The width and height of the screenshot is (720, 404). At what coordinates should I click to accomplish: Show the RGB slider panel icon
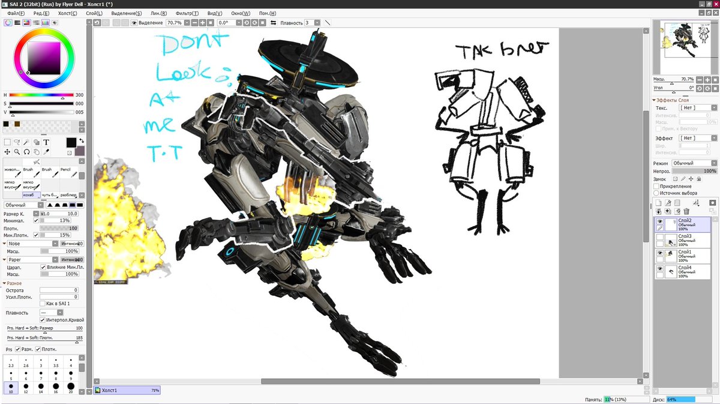[17, 23]
